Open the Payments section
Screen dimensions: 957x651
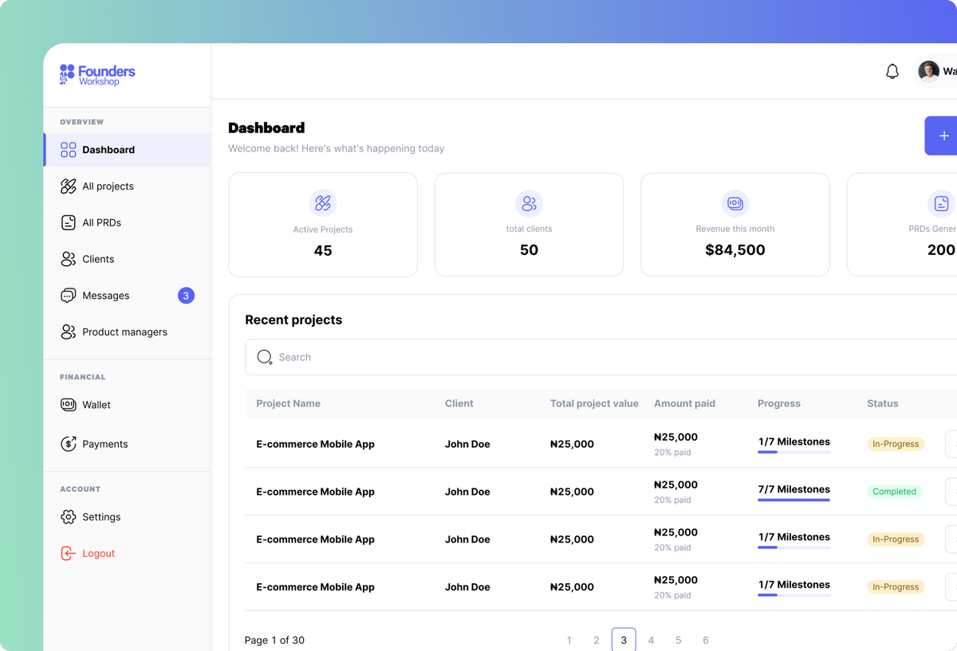(x=104, y=444)
